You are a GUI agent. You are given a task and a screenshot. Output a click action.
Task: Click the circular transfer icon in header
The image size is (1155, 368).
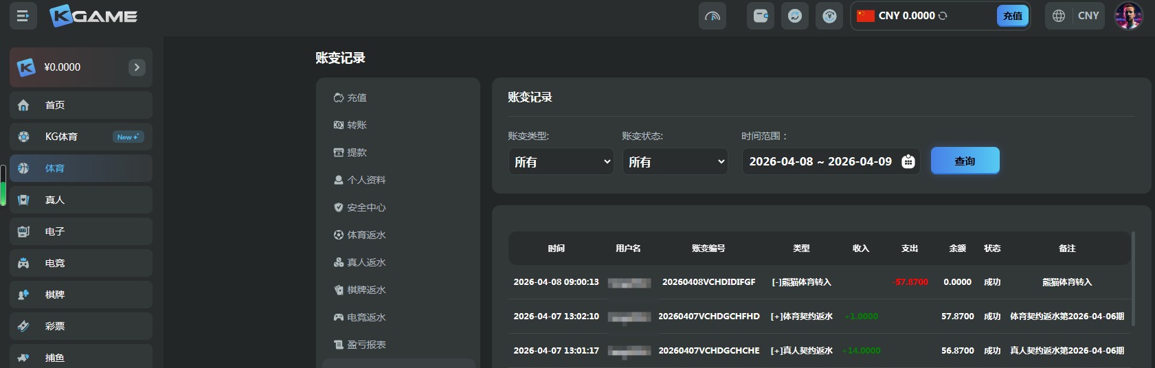coord(795,16)
